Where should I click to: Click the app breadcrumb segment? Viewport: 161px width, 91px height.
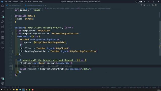pyautogui.click(x=12, y=8)
